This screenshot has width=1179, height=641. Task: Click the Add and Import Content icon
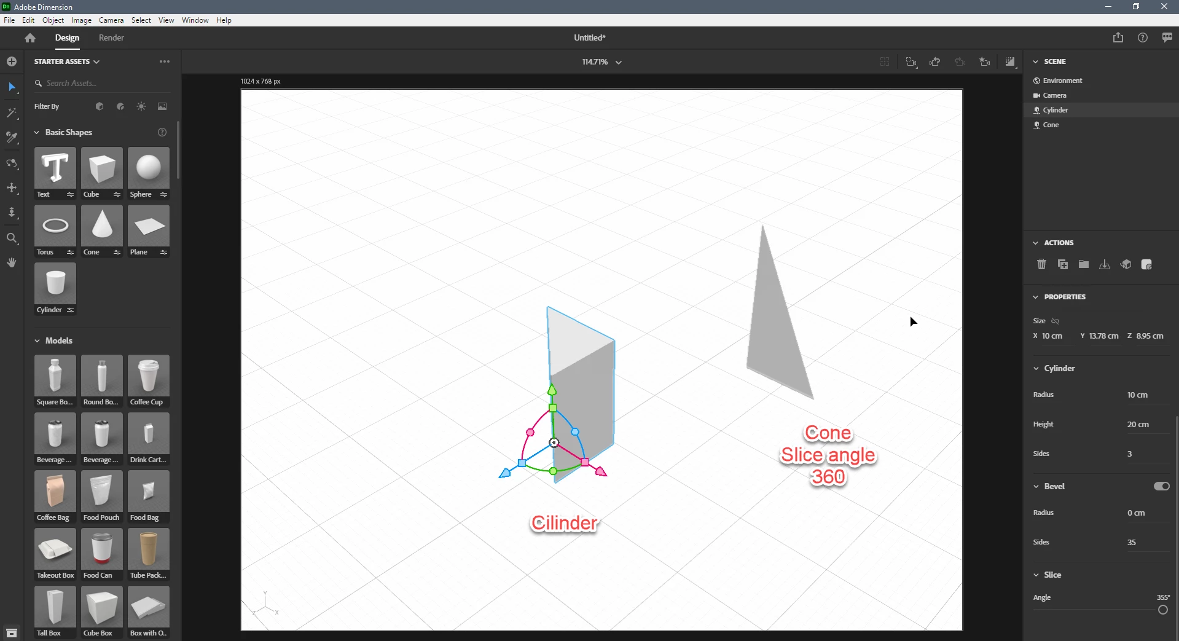click(12, 61)
